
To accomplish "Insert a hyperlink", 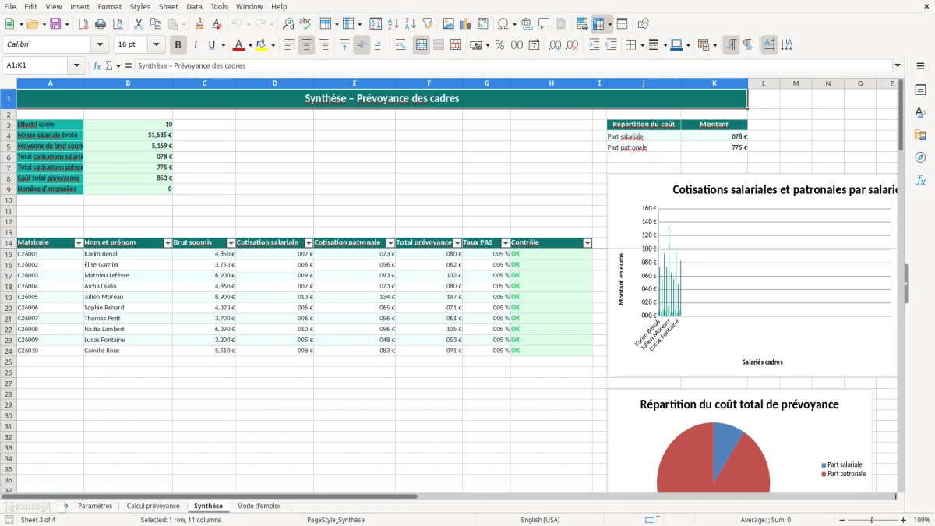I will pyautogui.click(x=527, y=24).
